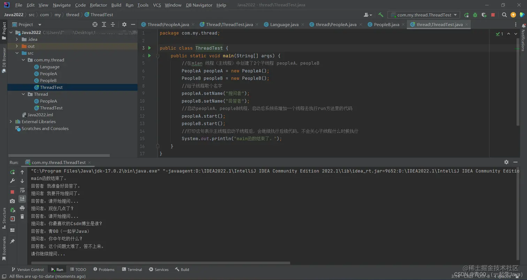Open Search Everywhere magnifier icon
Viewport: 527px width, 280px height.
(x=504, y=15)
